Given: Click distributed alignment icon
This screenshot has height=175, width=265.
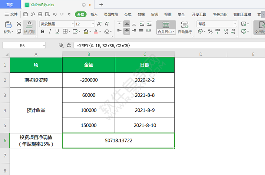Looking at the screenshot, I should [x=148, y=32].
